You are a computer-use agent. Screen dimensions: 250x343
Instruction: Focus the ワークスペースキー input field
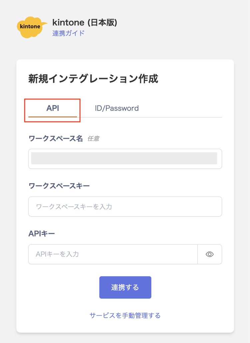pos(125,207)
